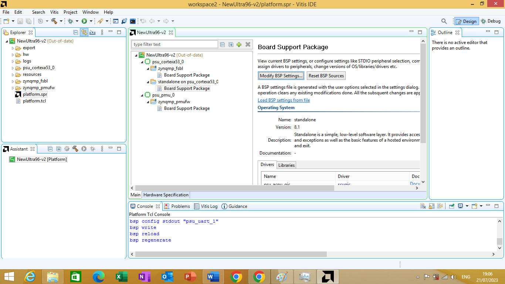
Task: Switch to Hardware Specification tab
Action: click(166, 195)
